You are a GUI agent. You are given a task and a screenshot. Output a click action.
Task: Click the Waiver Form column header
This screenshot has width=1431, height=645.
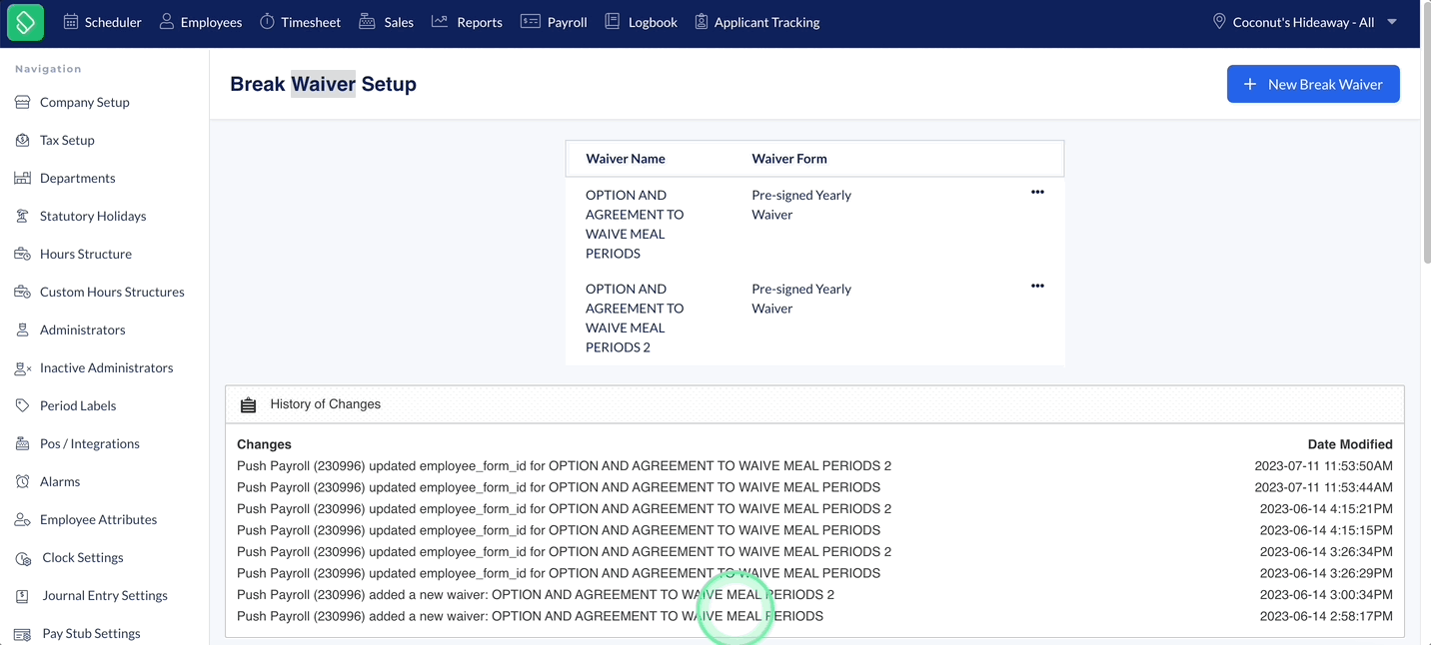point(789,158)
